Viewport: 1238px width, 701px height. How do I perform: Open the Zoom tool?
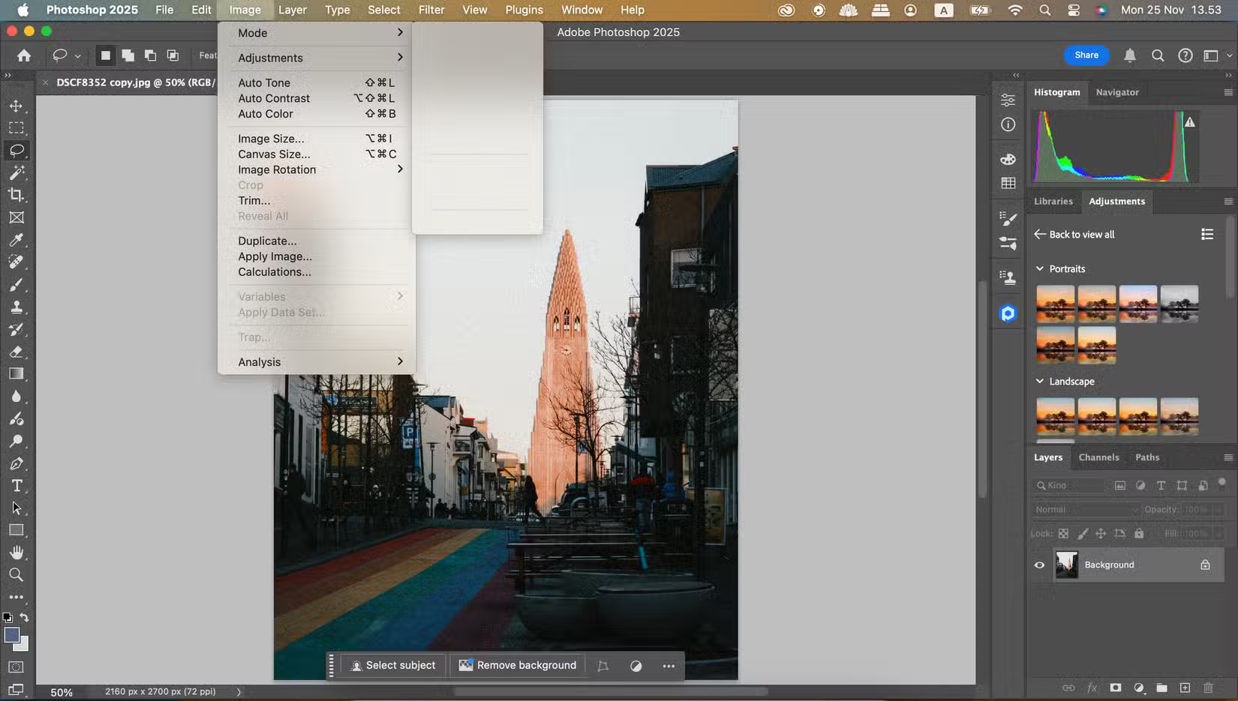point(17,575)
